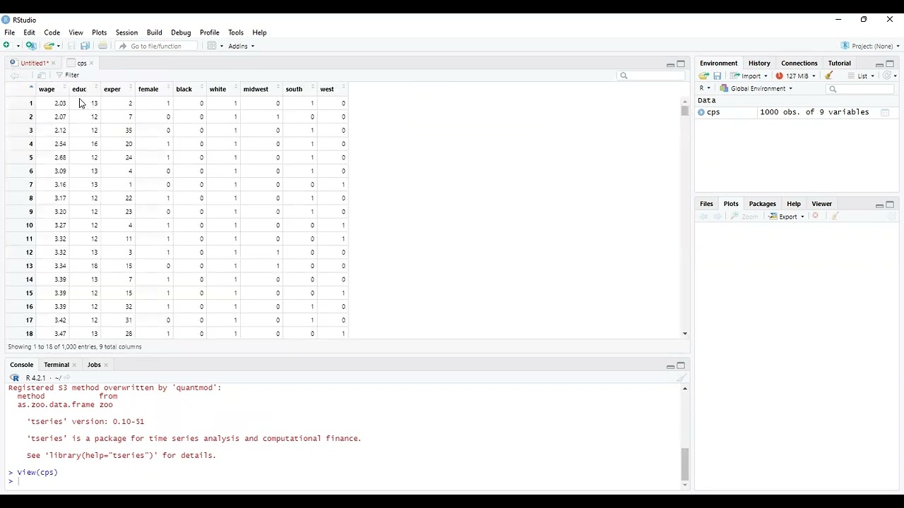Open the Tools menu

[236, 32]
